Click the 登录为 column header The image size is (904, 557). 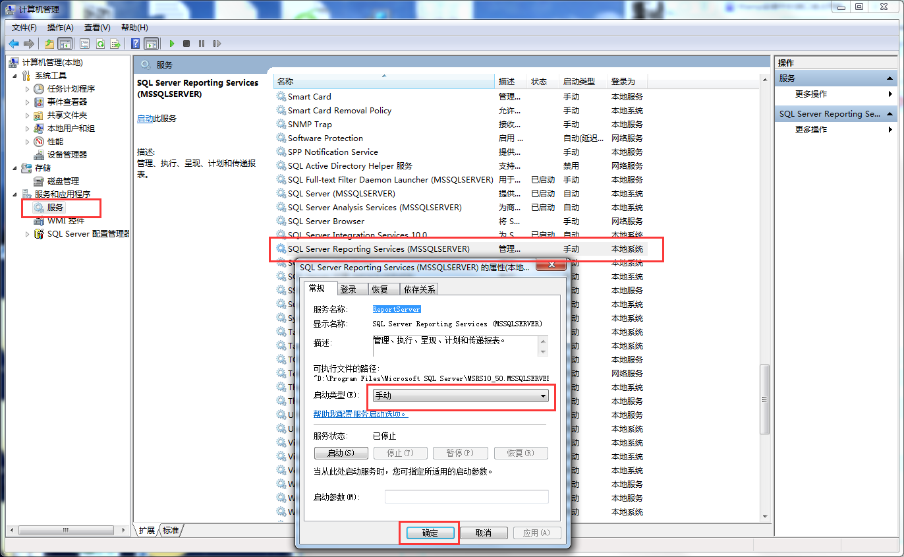(628, 82)
